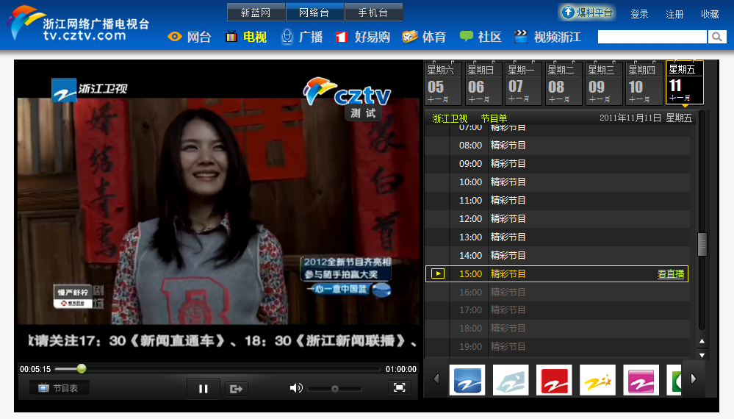Select the 09:00 精彩节目 program row
The width and height of the screenshot is (734, 419).
click(x=557, y=164)
